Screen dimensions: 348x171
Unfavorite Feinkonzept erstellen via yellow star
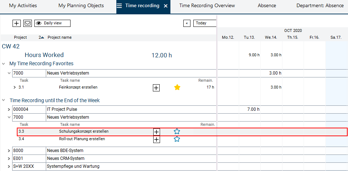[x=177, y=87]
